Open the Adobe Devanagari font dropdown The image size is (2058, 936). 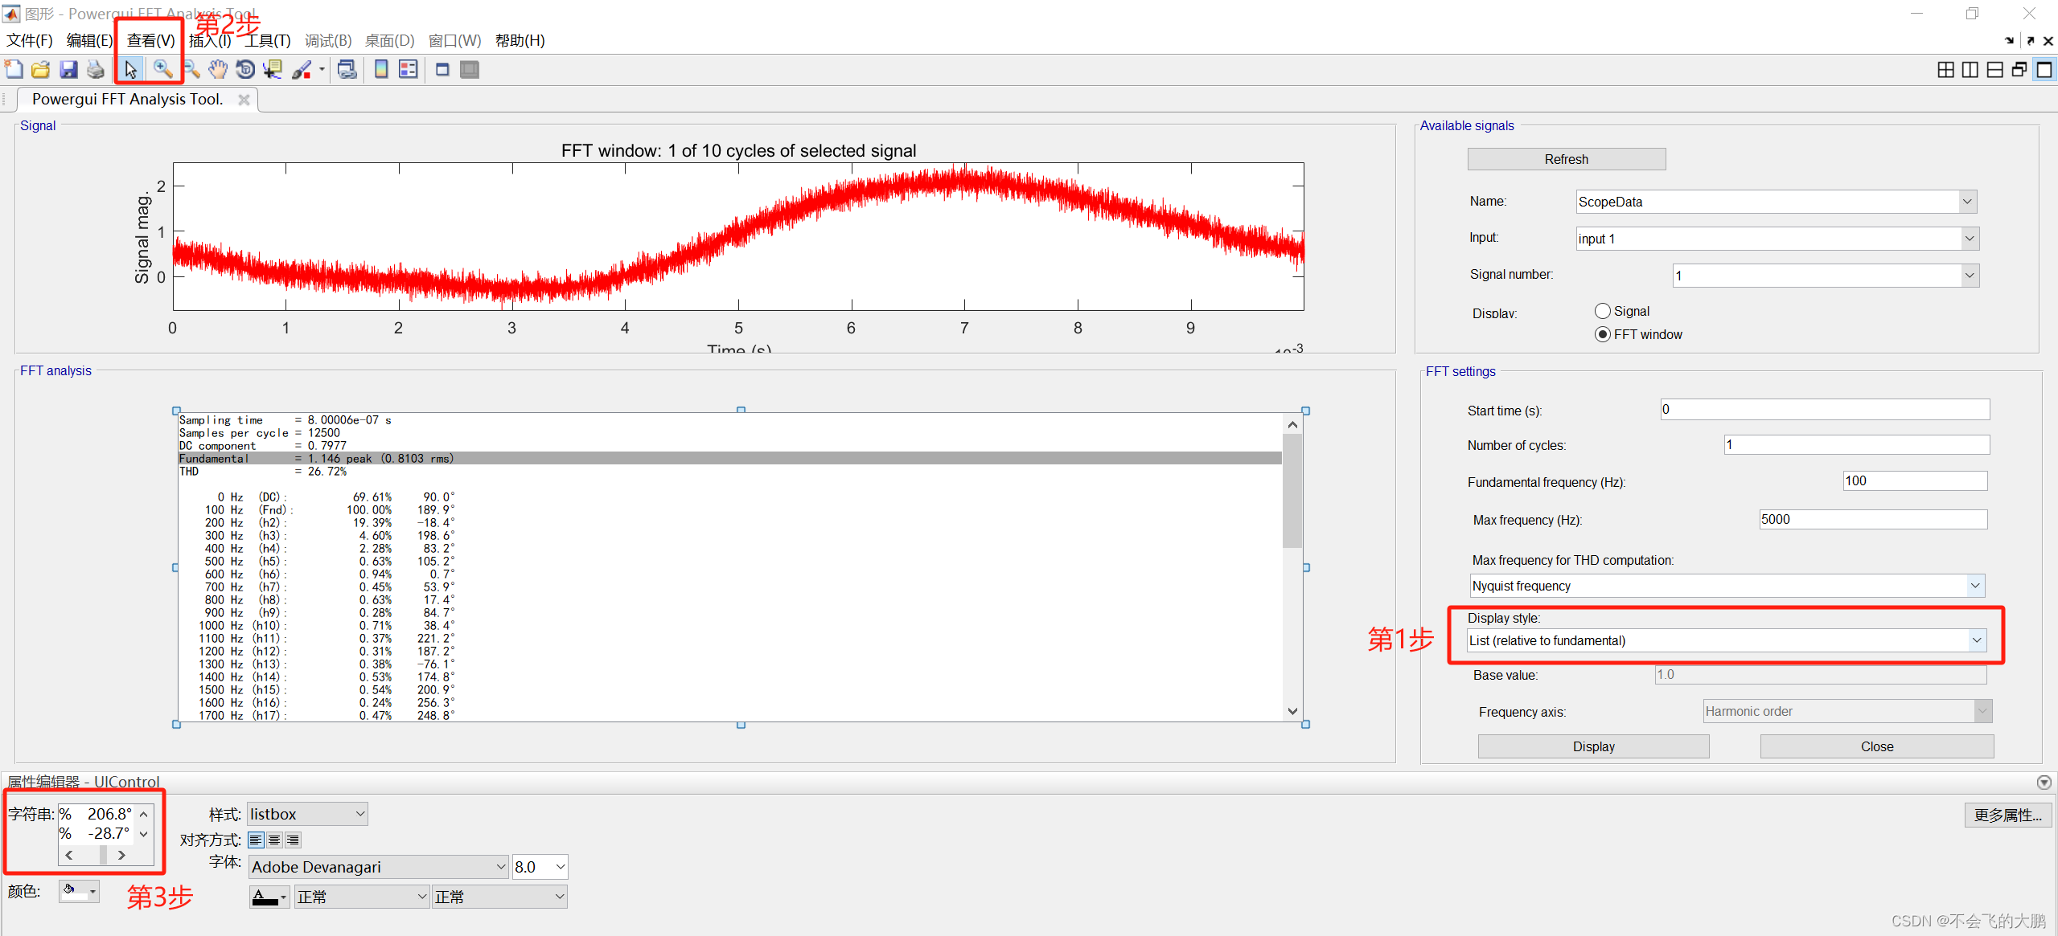(x=500, y=867)
